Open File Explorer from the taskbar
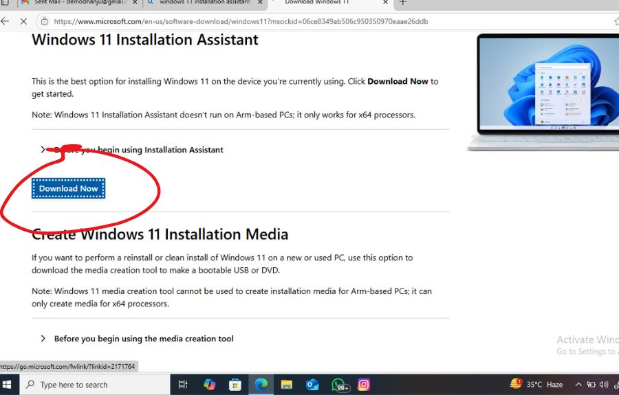Image resolution: width=619 pixels, height=395 pixels. [x=286, y=385]
